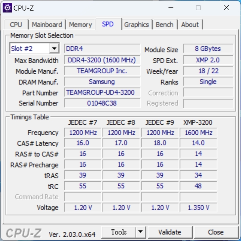
Task: Show the About tab
Action: click(190, 25)
